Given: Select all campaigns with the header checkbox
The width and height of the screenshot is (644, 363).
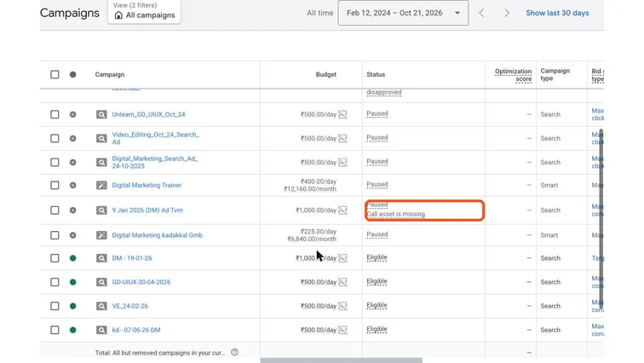Looking at the screenshot, I should pyautogui.click(x=55, y=74).
